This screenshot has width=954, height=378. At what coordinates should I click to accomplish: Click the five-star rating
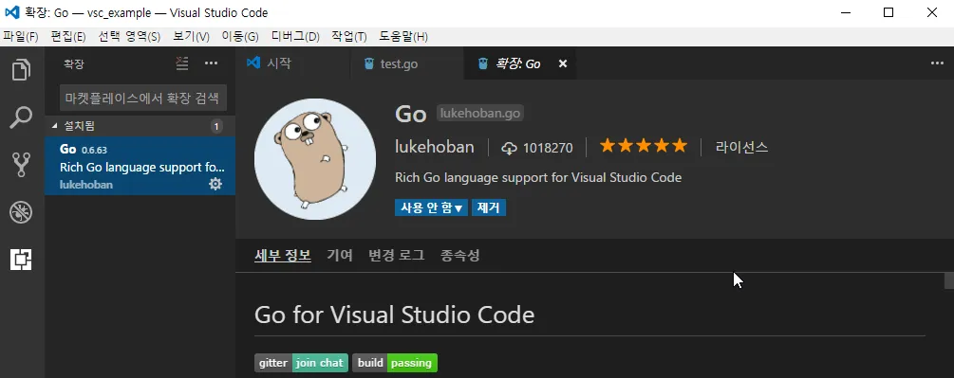[643, 146]
